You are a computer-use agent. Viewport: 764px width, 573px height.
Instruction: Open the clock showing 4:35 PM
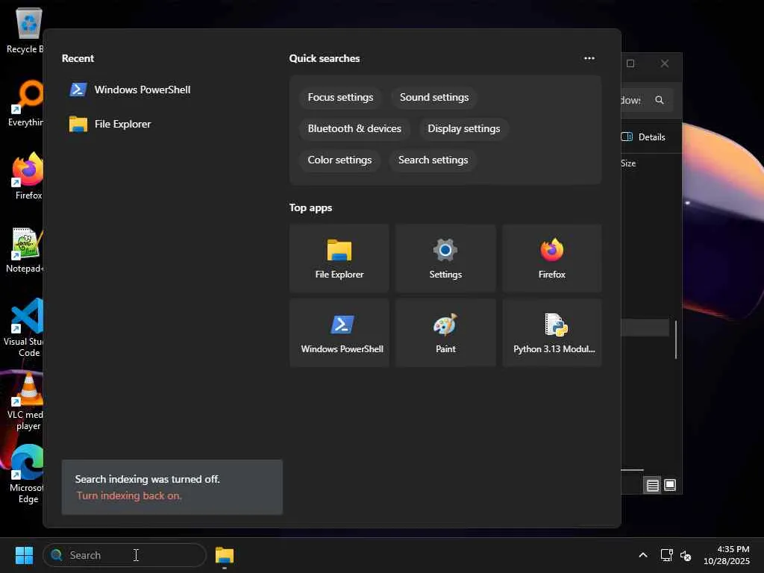pos(727,555)
